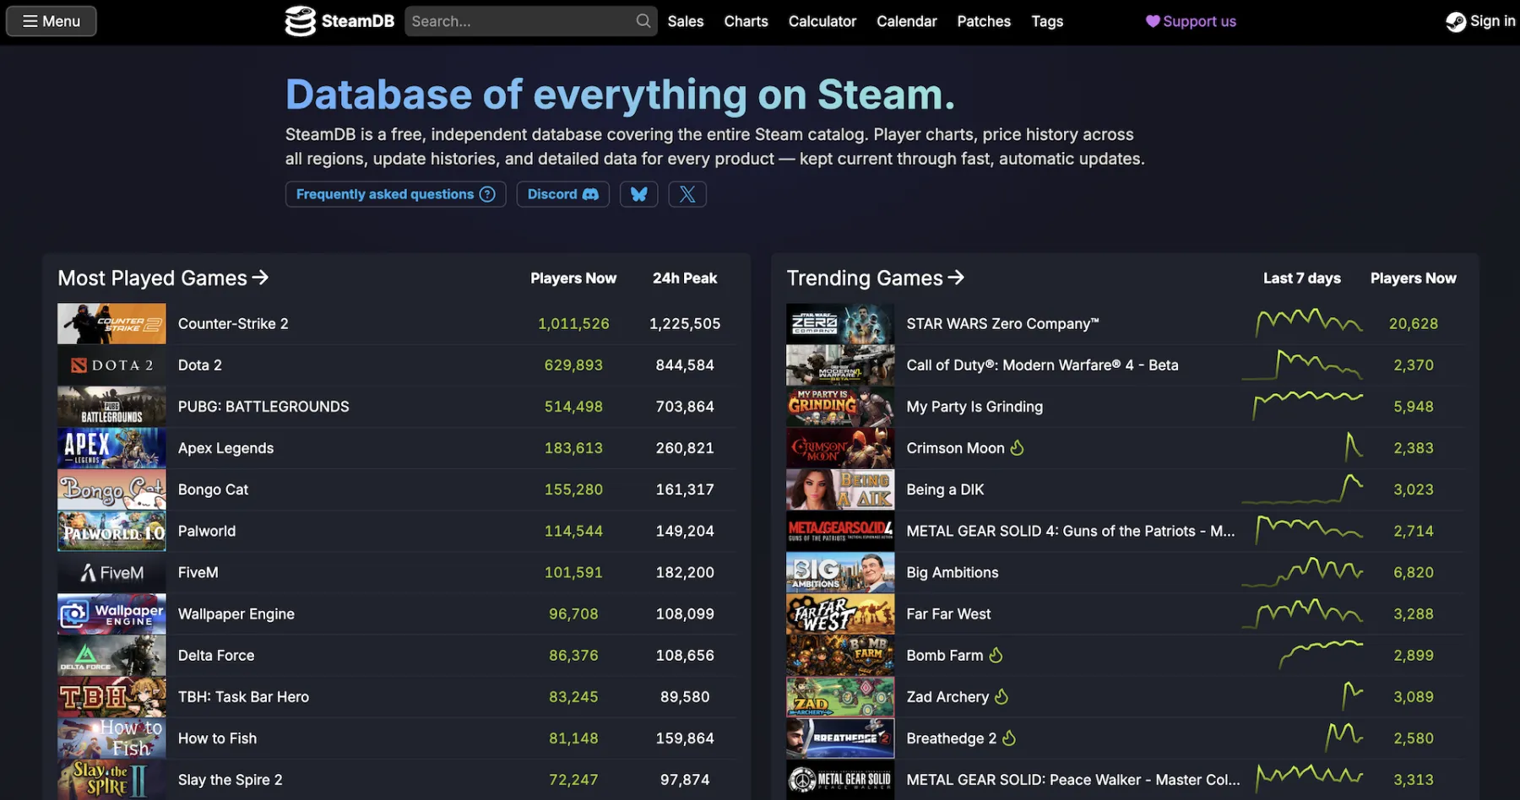Click the Zad Archery thumbnail
The height and width of the screenshot is (800, 1520).
pos(840,697)
